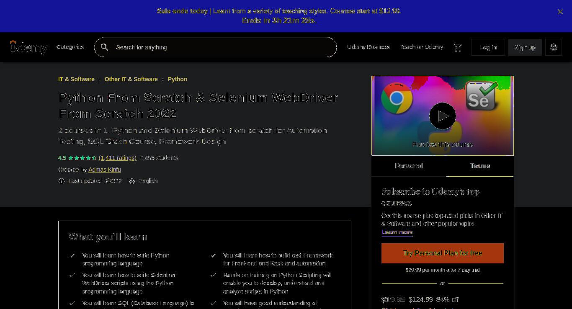572x309 pixels.
Task: Switch to the Personal tab
Action: pyautogui.click(x=409, y=166)
